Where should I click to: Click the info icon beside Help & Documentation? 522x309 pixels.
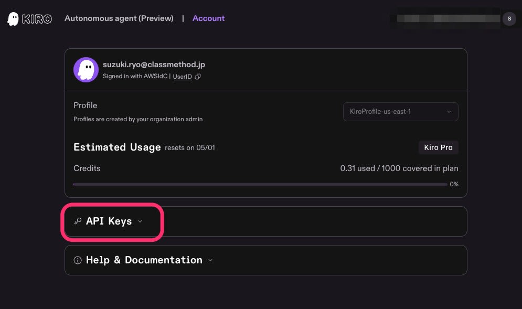pyautogui.click(x=78, y=260)
